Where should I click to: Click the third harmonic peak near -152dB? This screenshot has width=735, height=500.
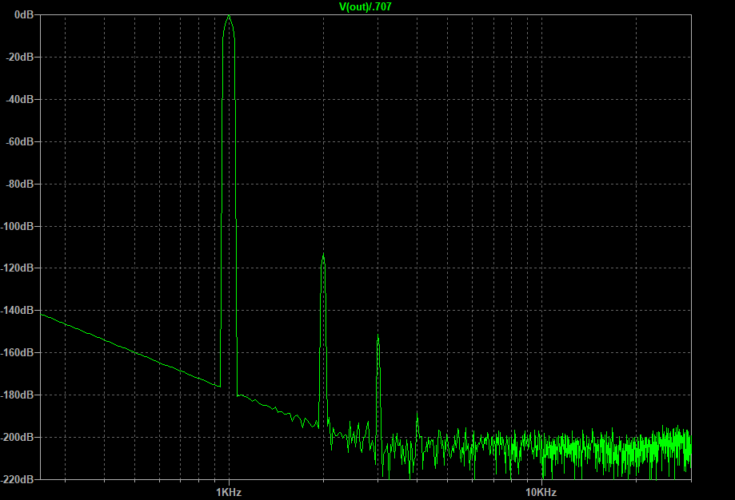377,336
